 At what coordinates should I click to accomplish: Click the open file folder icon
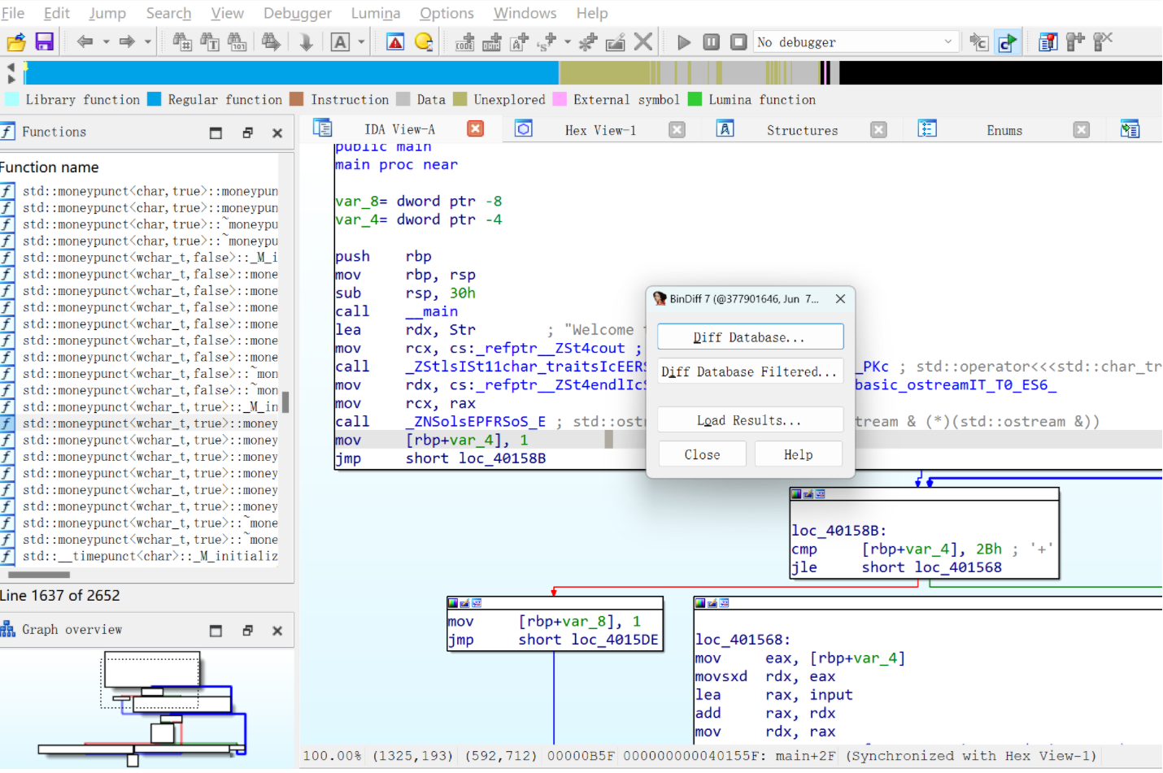(x=16, y=41)
